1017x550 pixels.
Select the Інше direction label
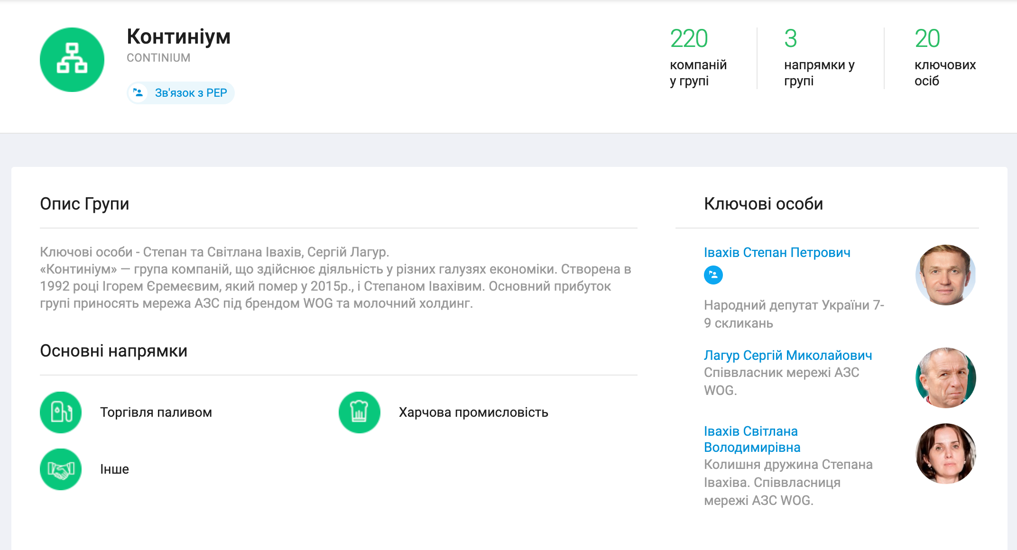click(x=114, y=469)
